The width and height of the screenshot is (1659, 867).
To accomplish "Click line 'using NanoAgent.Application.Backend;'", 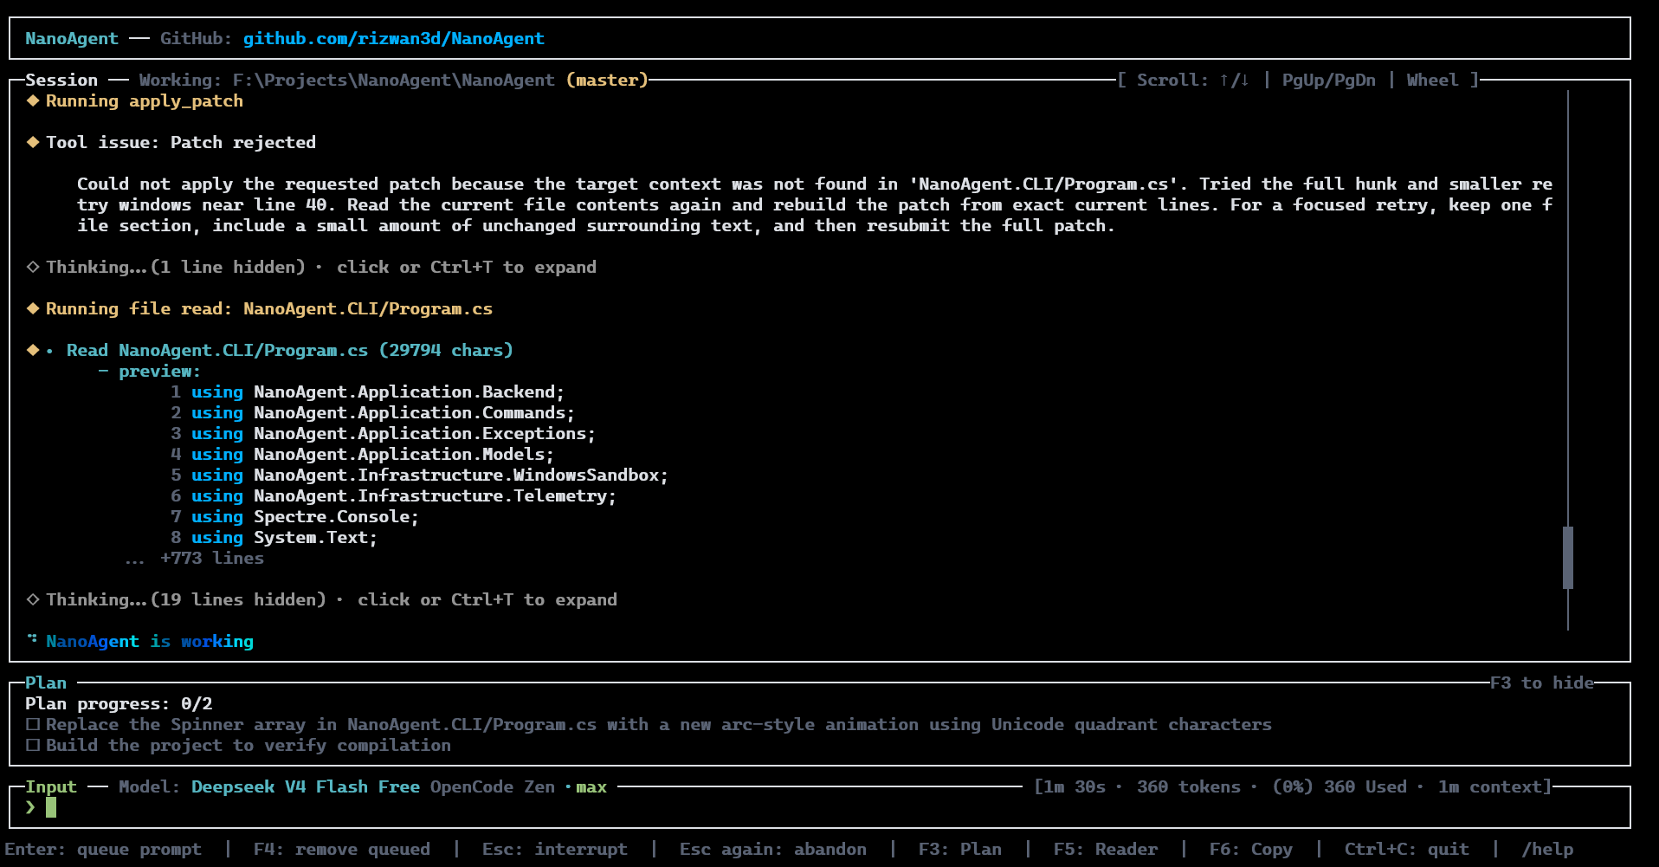I will click(378, 391).
